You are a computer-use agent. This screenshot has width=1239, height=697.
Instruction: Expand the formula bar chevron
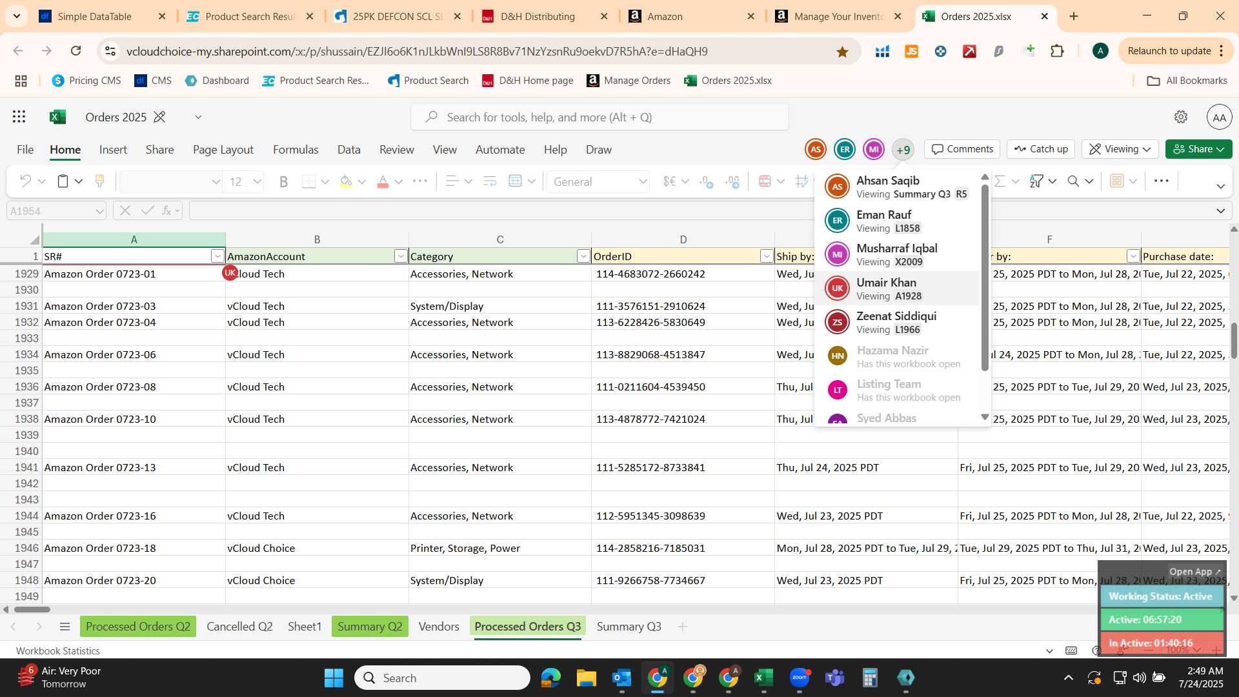coord(1220,211)
